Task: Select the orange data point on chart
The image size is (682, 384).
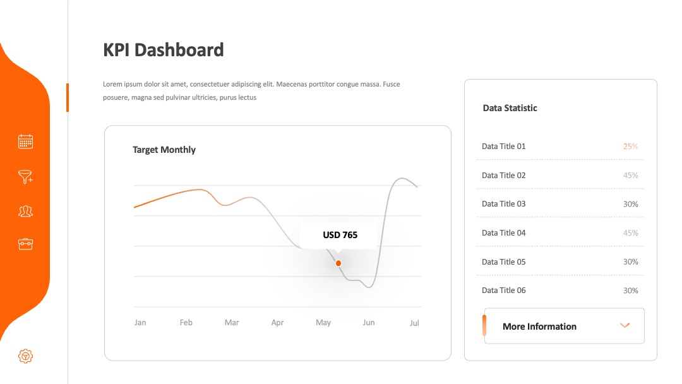Action: [338, 263]
